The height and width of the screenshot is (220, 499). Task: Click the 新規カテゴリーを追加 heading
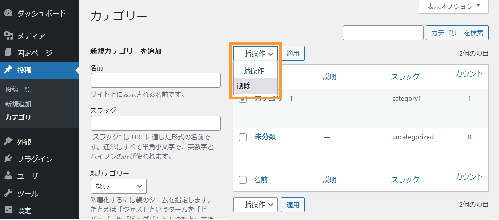tap(126, 51)
